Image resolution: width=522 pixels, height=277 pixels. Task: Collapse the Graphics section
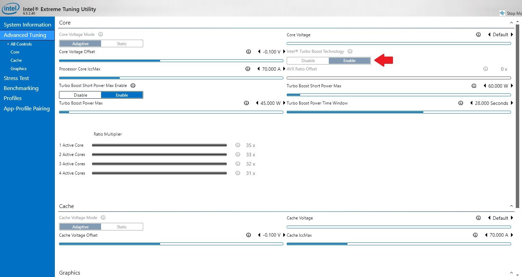(x=511, y=273)
